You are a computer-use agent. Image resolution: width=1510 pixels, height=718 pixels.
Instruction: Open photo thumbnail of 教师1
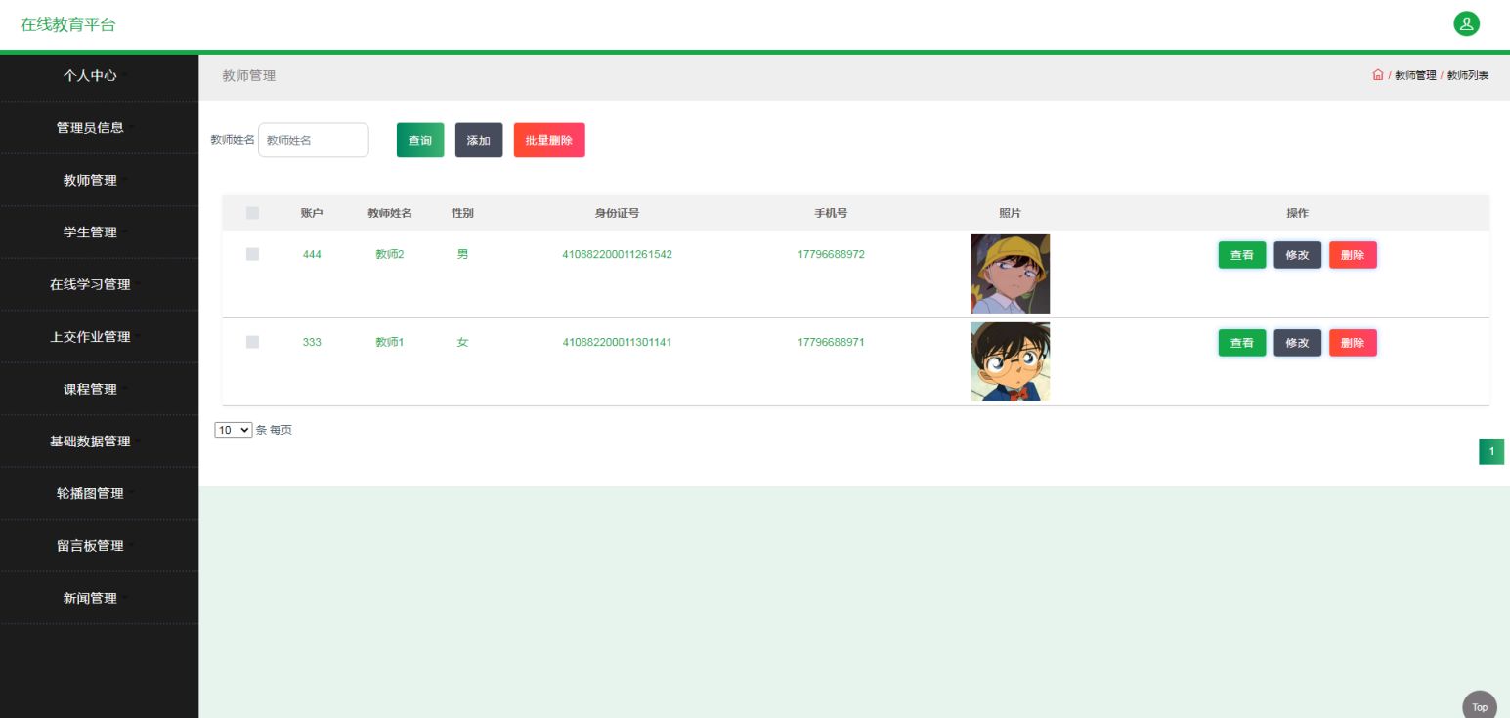click(x=1010, y=361)
